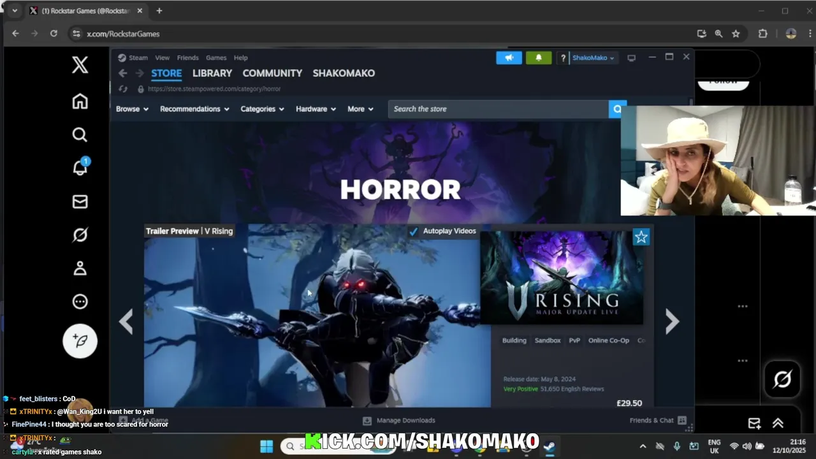Show next featured horror game
This screenshot has height=459, width=816.
[x=672, y=322]
